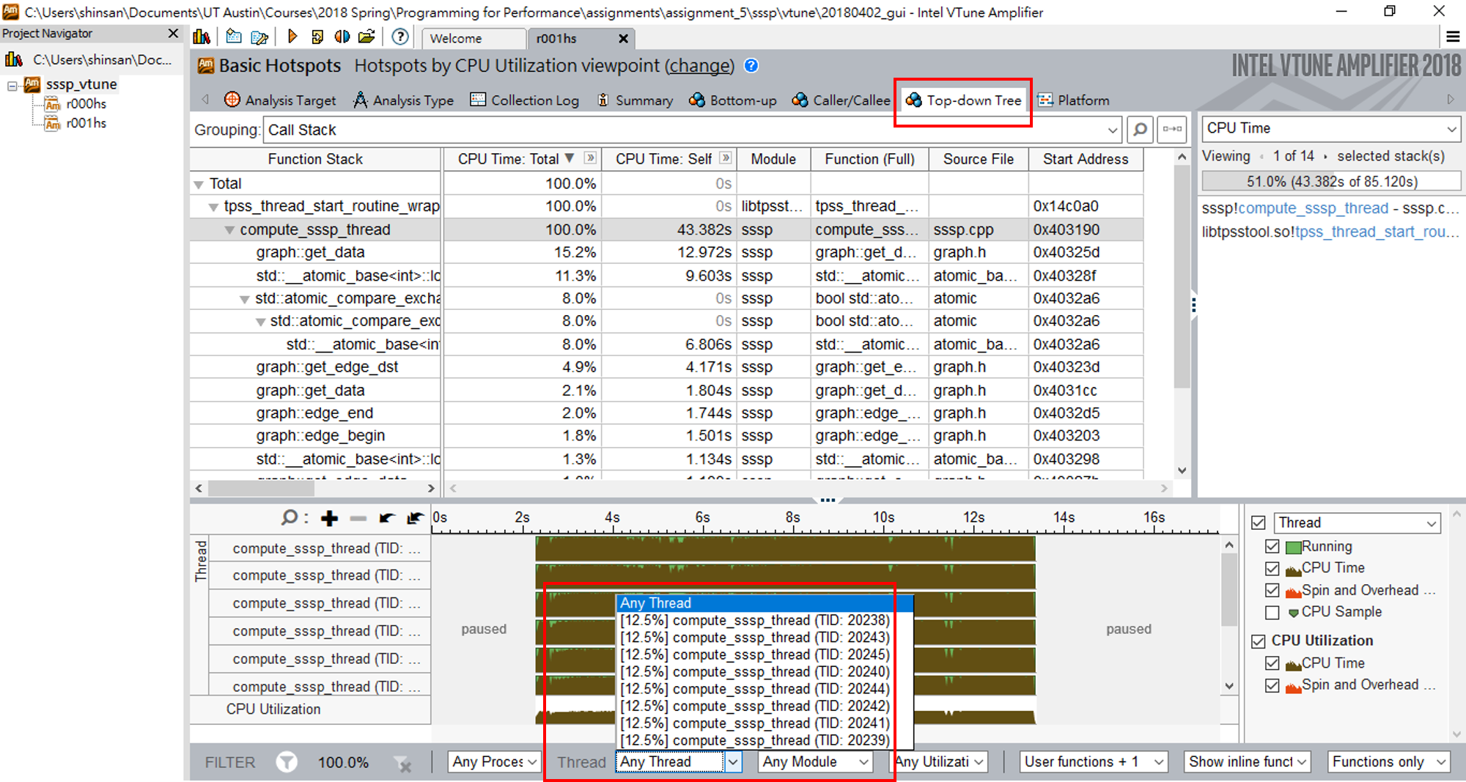Screen dimensions: 1466x782
Task: Click compute_sssp_thread link in stack pane
Action: 1314,208
